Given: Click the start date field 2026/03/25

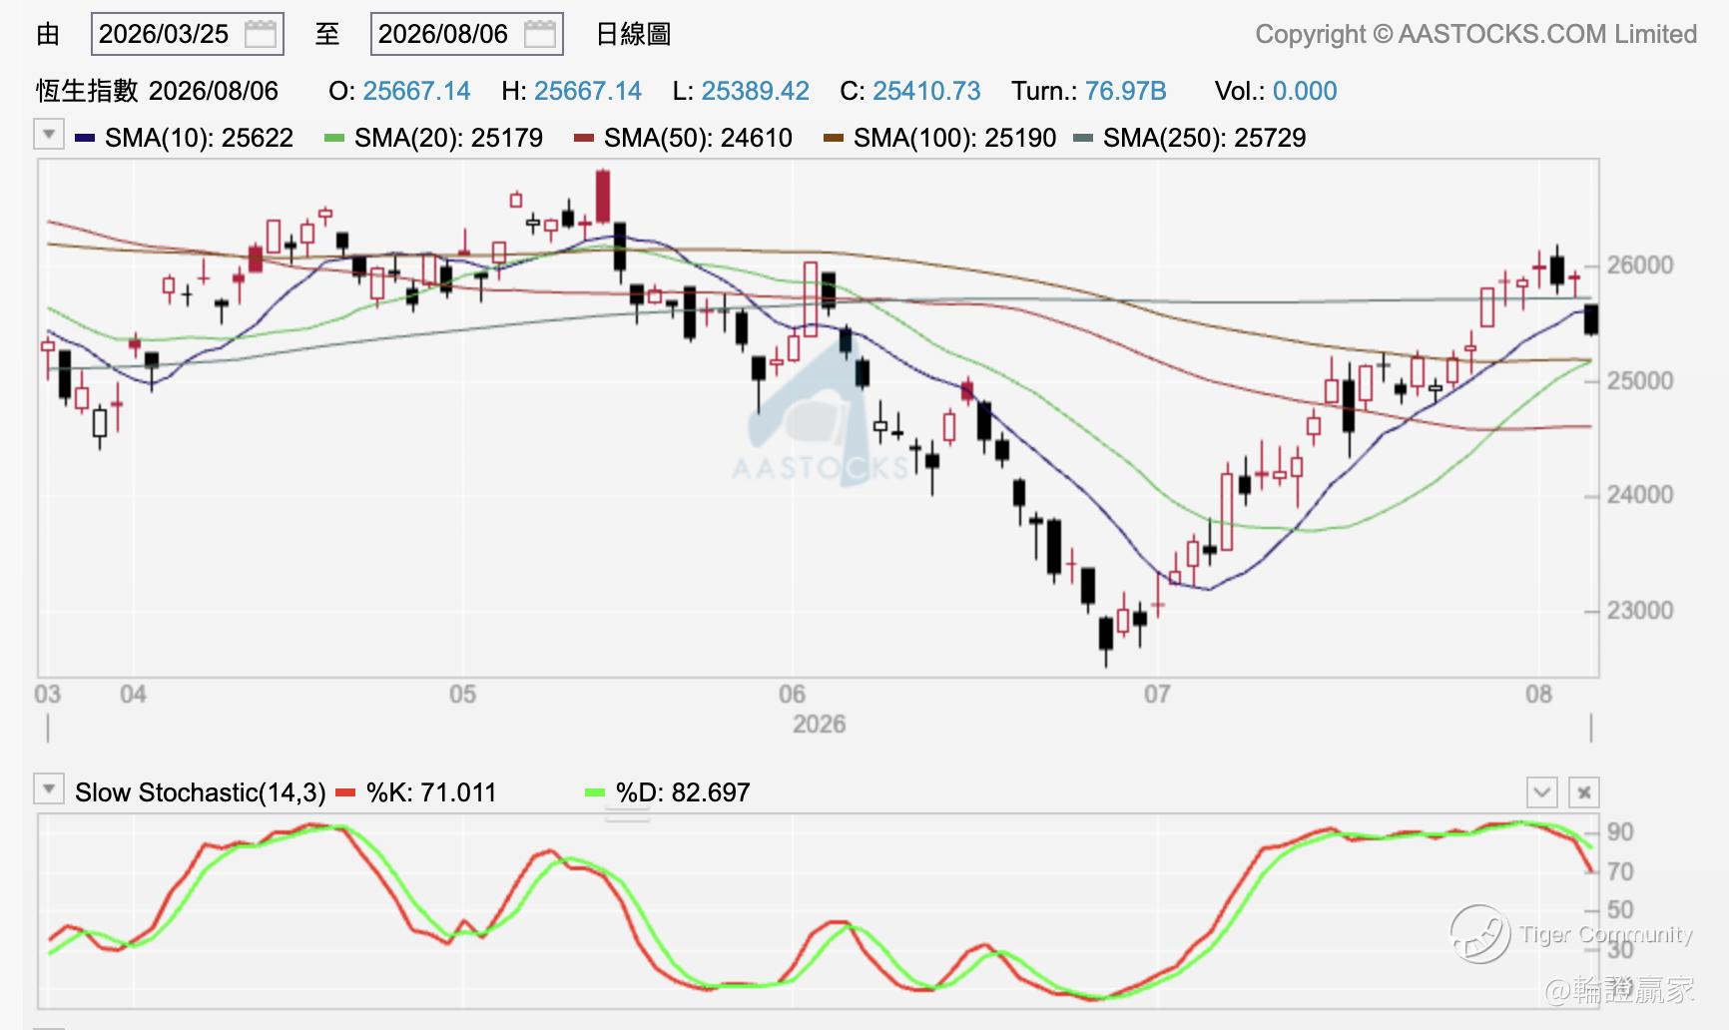Looking at the screenshot, I should [x=187, y=34].
